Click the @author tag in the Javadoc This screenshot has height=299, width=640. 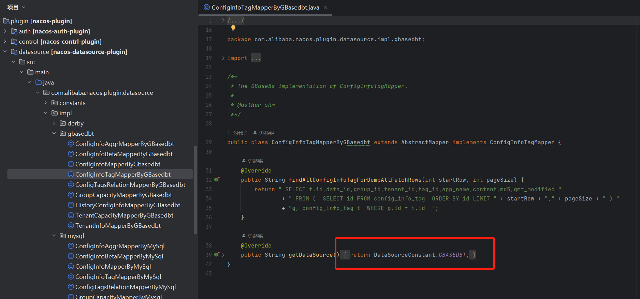coord(249,105)
